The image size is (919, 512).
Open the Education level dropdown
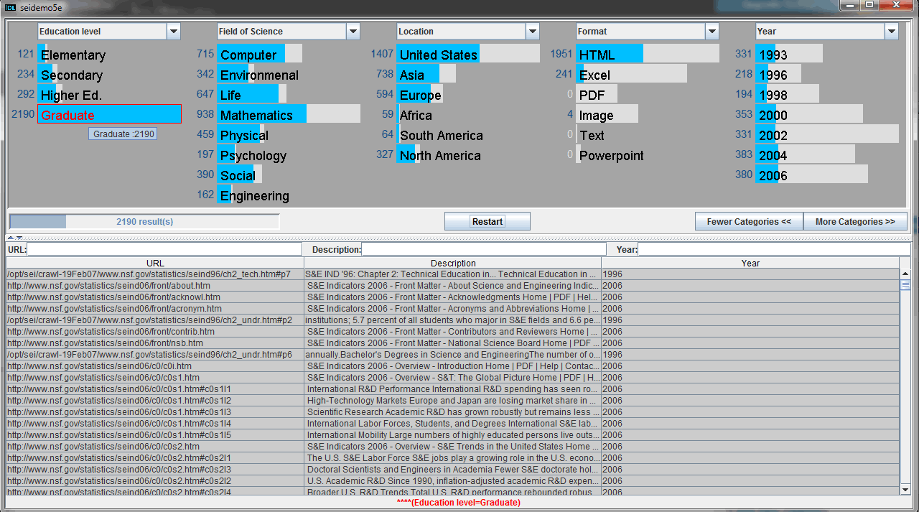(x=174, y=32)
